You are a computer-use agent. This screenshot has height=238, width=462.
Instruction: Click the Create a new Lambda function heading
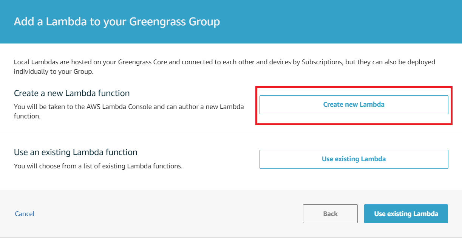click(x=72, y=93)
